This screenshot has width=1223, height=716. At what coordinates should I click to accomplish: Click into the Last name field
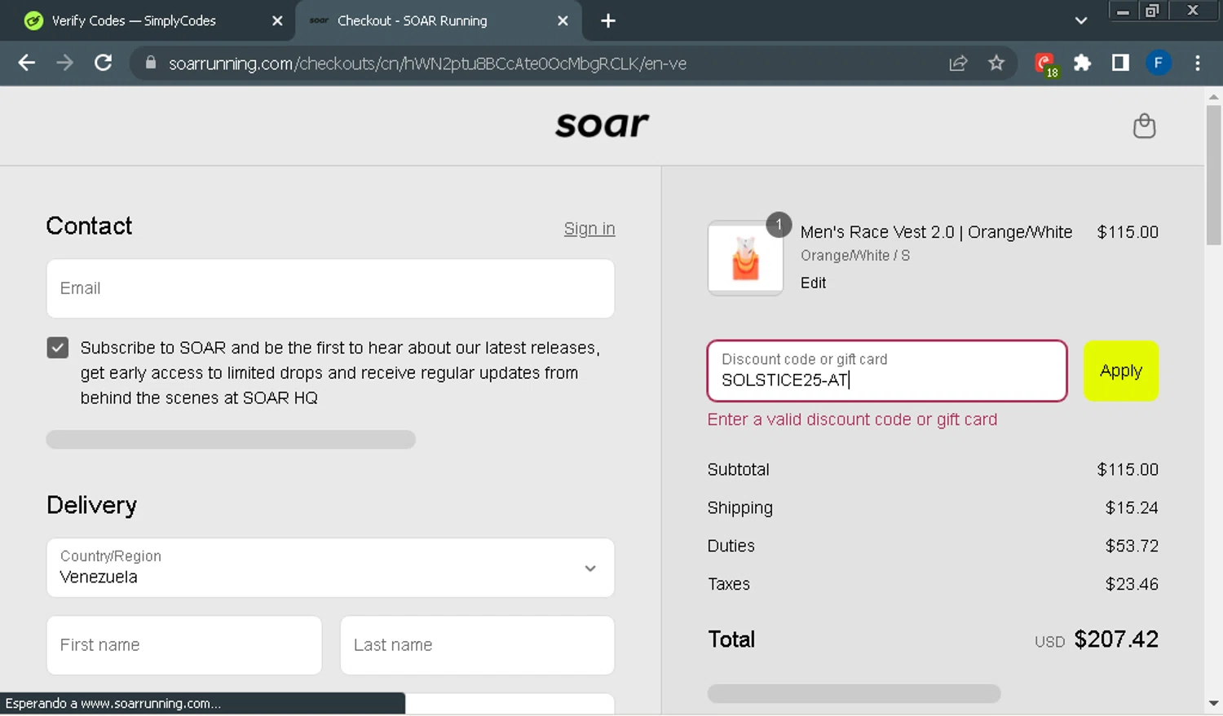(477, 645)
